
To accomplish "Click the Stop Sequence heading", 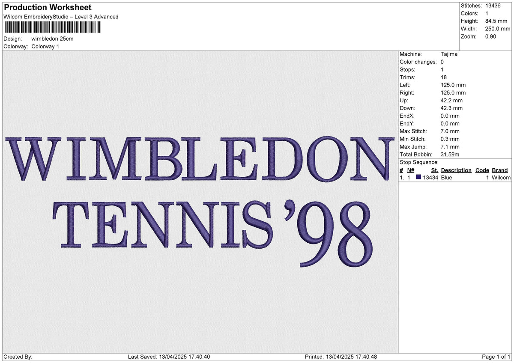I will (419, 162).
